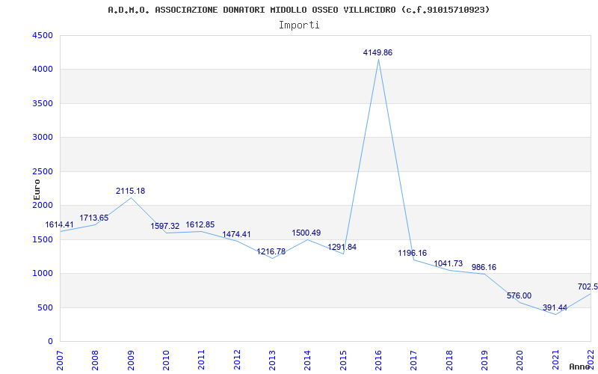This screenshot has width=598, height=374.
Task: Click the 702.5 data label
Action: pos(588,286)
